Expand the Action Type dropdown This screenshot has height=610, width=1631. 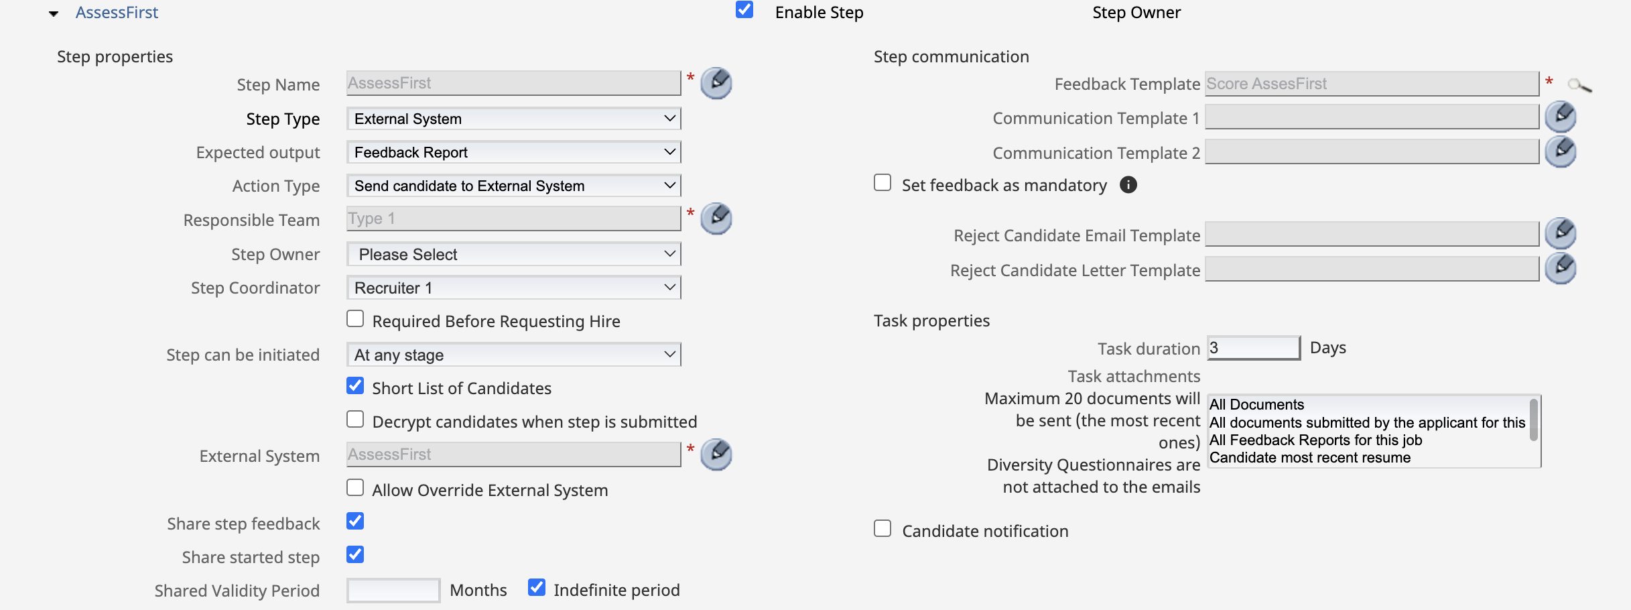pos(513,186)
